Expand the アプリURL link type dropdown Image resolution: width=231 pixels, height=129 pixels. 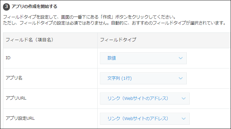click(x=145, y=99)
